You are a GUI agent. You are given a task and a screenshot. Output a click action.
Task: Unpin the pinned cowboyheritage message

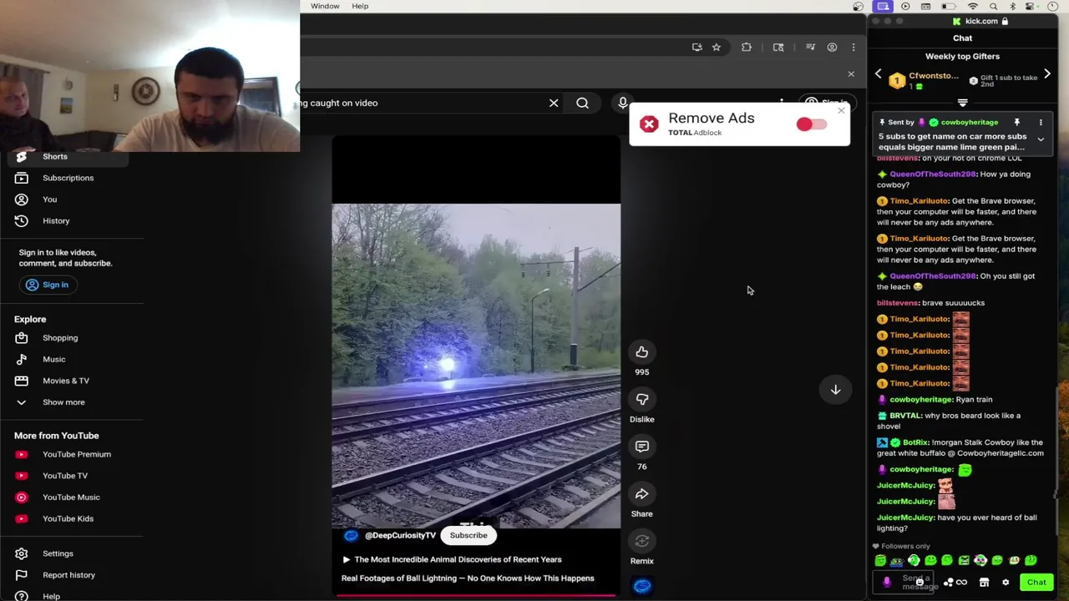tap(1016, 122)
